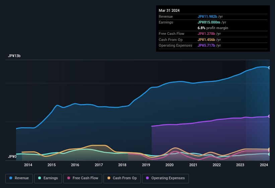Toggle the Free Cash Flow legend button
275x188 pixels.
point(83,178)
